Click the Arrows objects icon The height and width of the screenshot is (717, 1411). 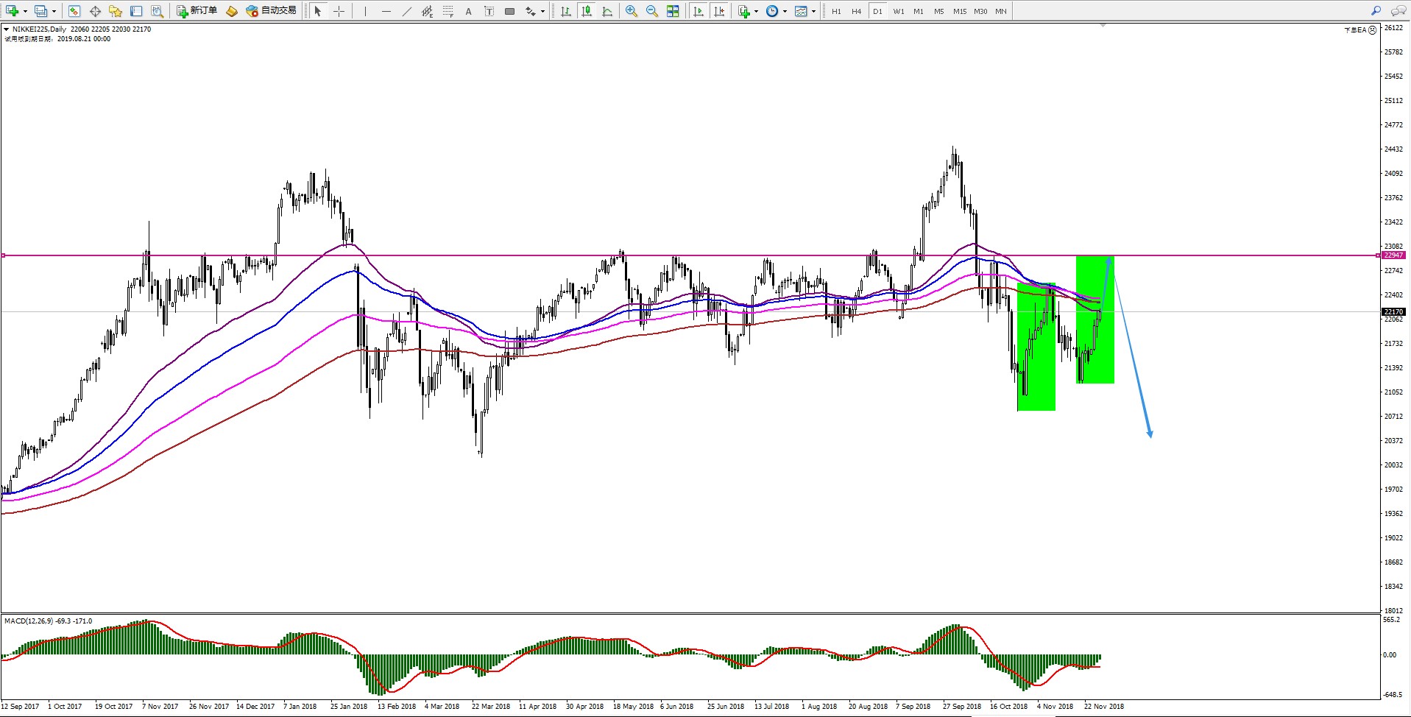pyautogui.click(x=530, y=11)
